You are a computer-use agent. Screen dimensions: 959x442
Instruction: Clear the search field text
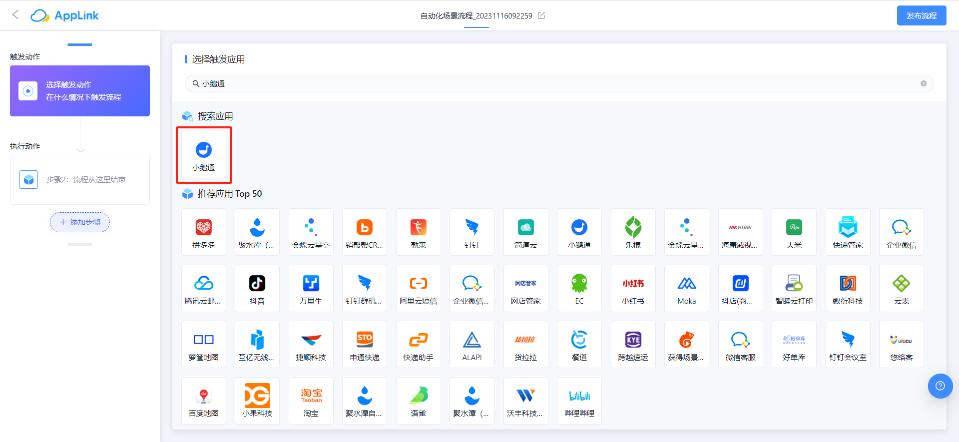(x=924, y=83)
